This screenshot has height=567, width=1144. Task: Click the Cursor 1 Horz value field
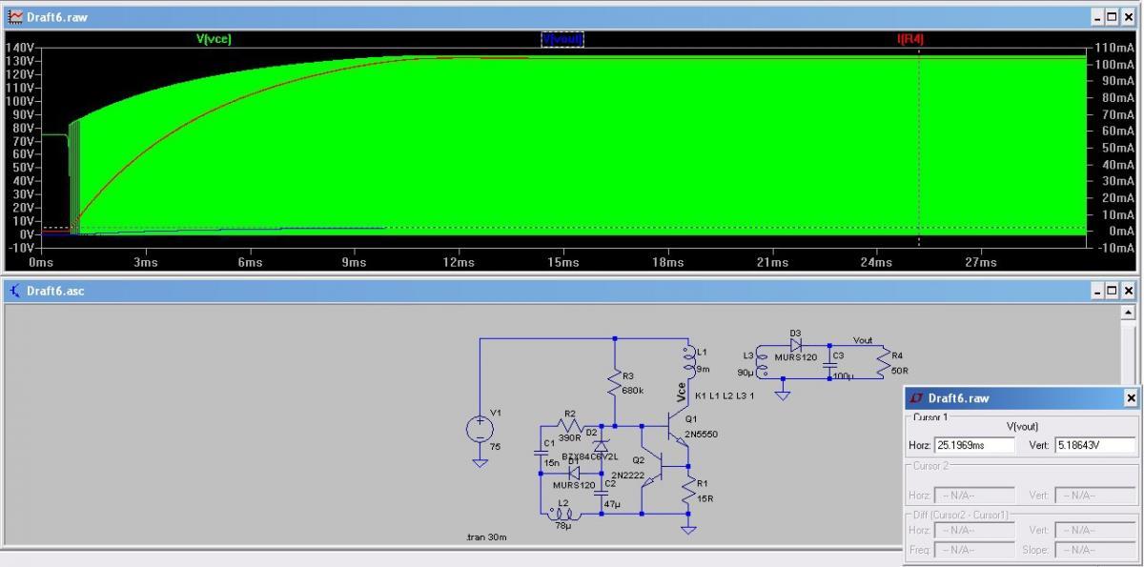pyautogui.click(x=974, y=445)
